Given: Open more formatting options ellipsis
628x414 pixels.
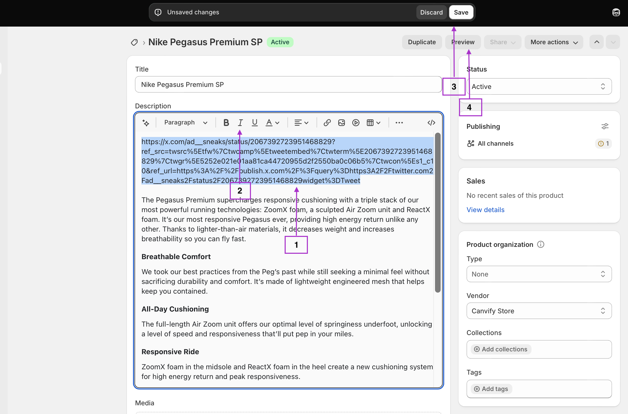Looking at the screenshot, I should [399, 123].
